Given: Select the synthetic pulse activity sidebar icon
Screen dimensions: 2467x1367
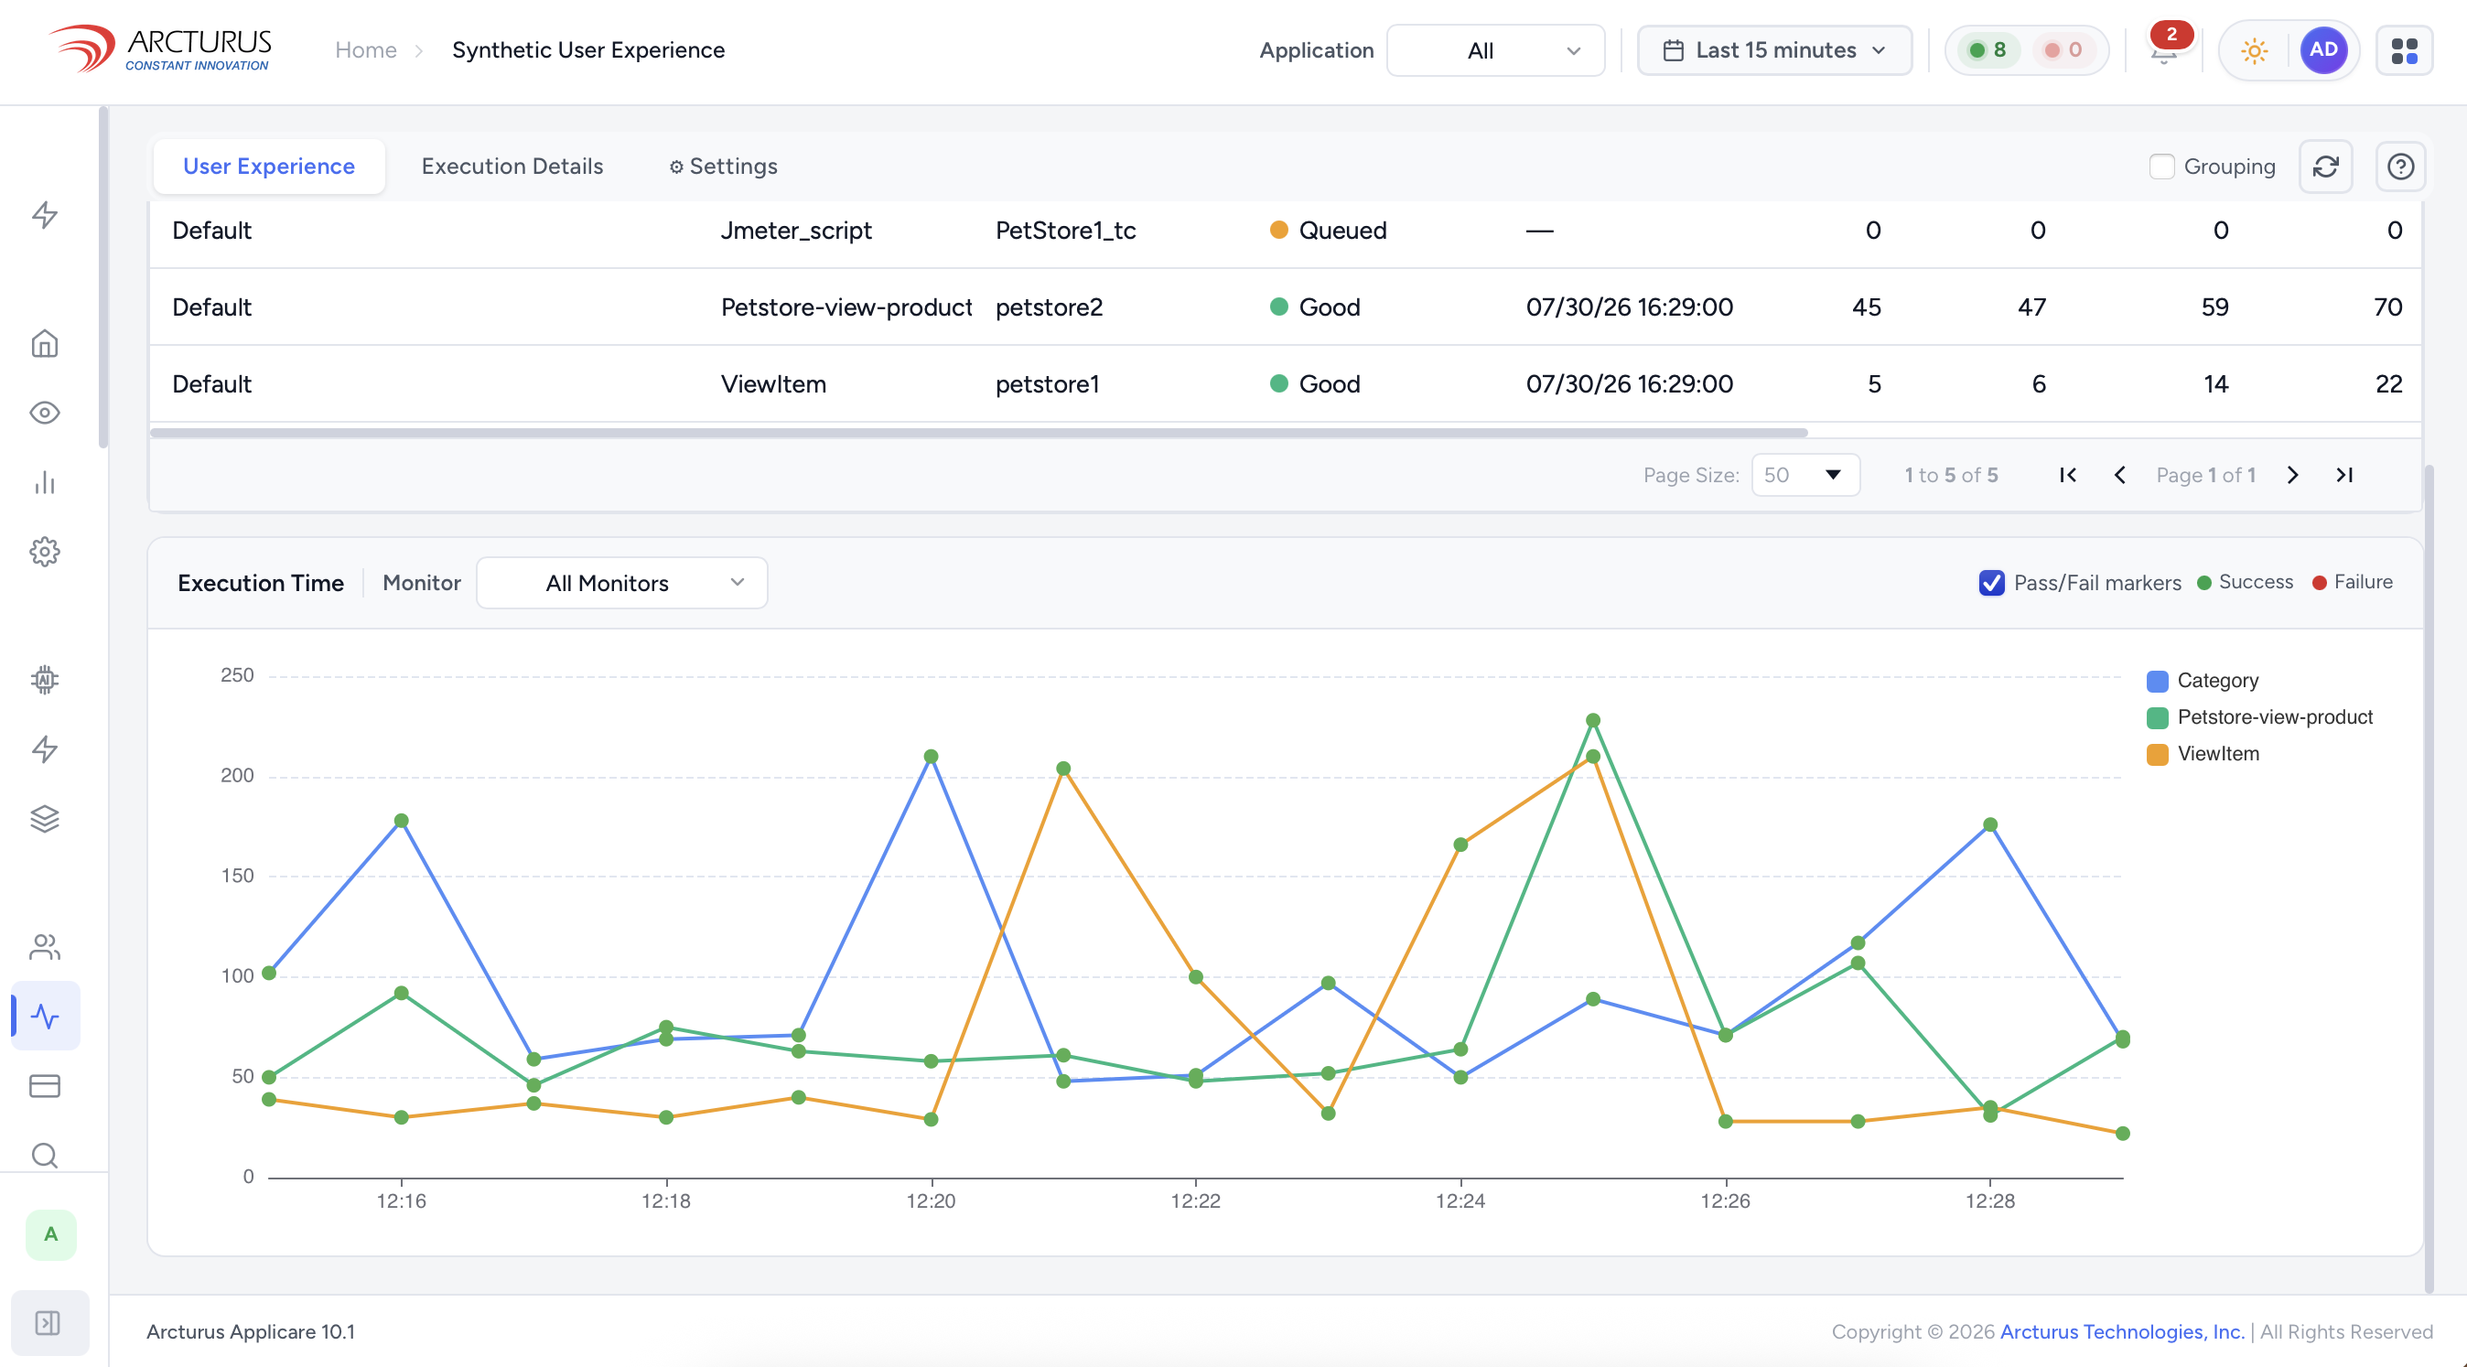Looking at the screenshot, I should [x=45, y=1016].
